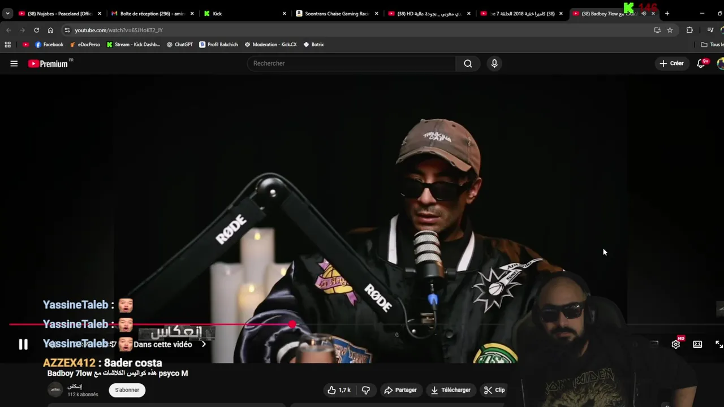Dislike the video
724x407 pixels.
pos(366,390)
